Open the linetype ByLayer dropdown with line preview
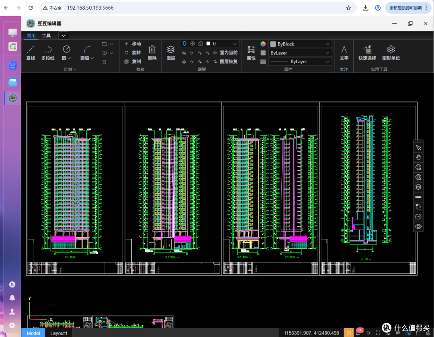Viewport: 434px width, 337px height. 300,62
